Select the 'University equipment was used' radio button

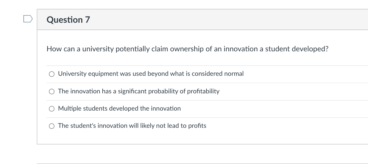(51, 74)
